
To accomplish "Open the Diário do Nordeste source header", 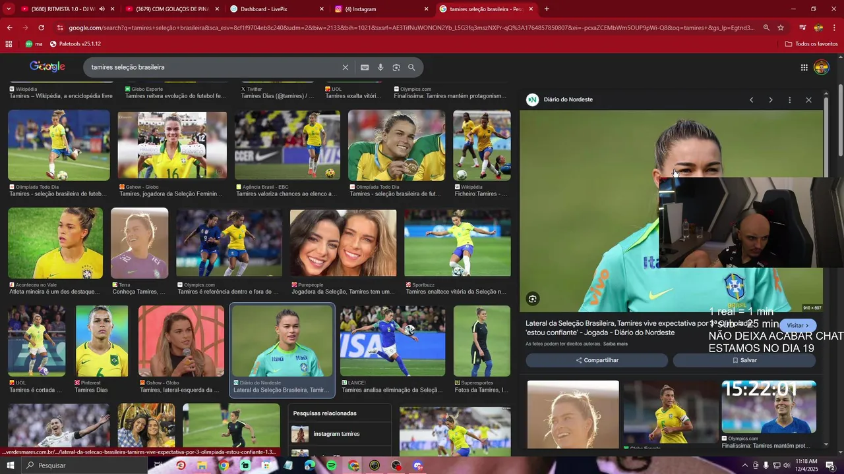I will coord(560,100).
